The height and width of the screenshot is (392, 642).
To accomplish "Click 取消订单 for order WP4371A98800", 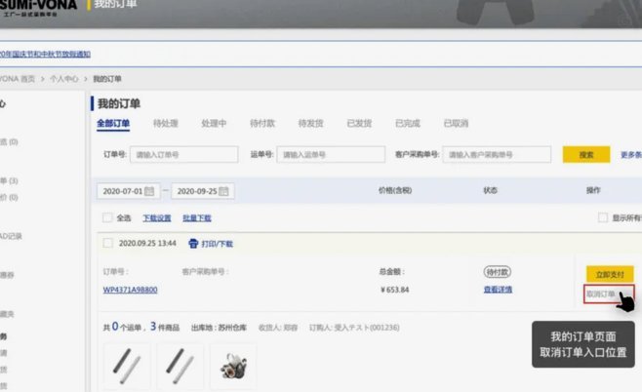I will coord(601,294).
